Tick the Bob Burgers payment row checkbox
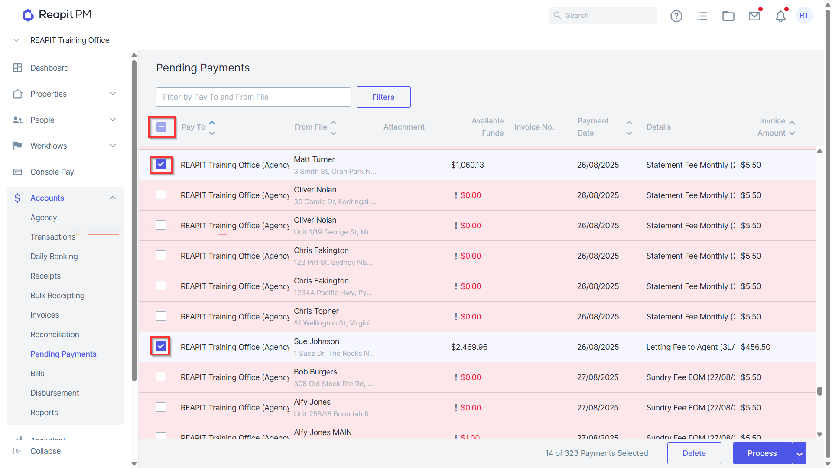This screenshot has height=468, width=832. [161, 377]
